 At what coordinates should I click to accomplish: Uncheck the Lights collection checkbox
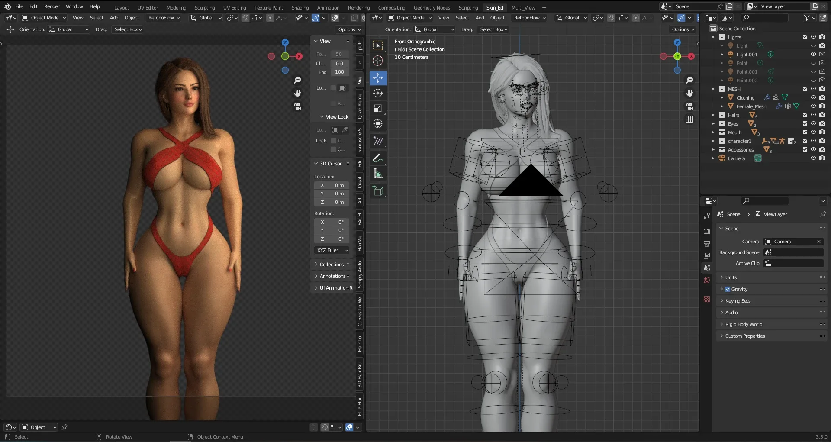pos(805,37)
